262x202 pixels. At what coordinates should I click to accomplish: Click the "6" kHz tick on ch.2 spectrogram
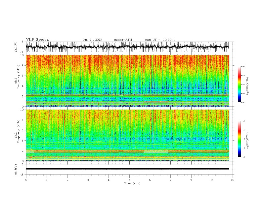(x=23, y=130)
